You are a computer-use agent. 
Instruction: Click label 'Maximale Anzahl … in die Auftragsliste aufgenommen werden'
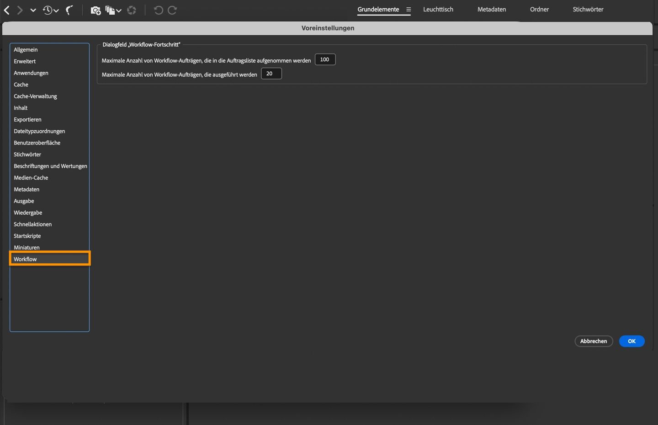[x=206, y=60]
